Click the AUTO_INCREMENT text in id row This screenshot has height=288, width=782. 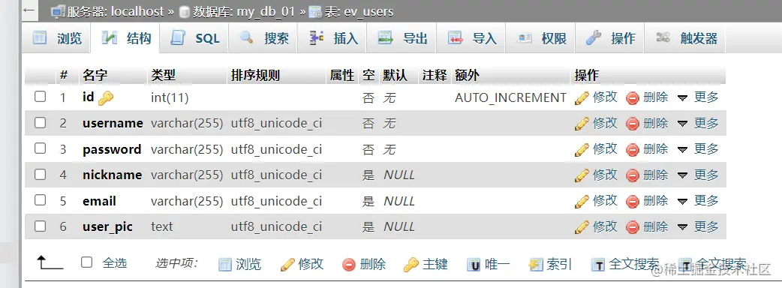pyautogui.click(x=510, y=98)
